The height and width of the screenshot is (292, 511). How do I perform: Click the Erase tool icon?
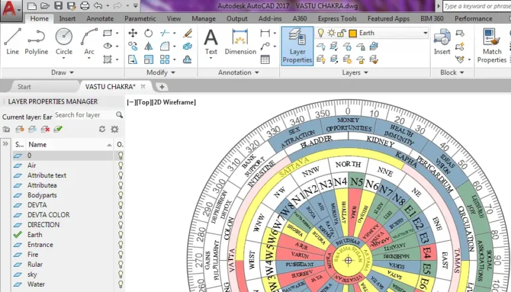pos(188,33)
